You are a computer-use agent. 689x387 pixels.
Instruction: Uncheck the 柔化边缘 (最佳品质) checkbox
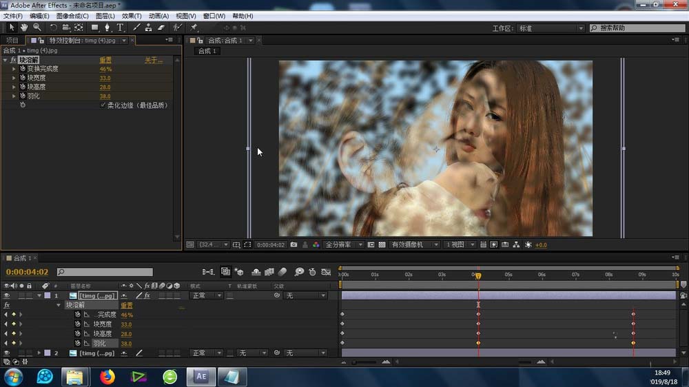click(x=103, y=105)
